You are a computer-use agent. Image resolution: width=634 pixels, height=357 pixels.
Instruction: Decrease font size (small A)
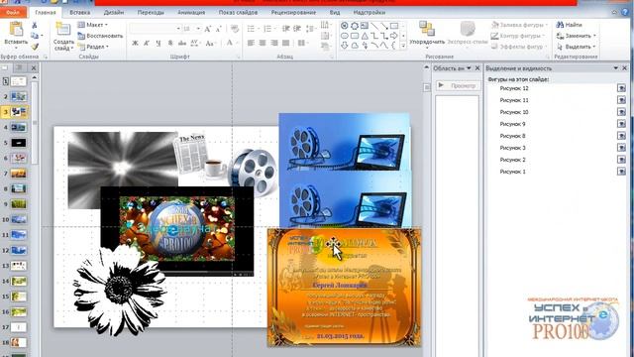[218, 29]
